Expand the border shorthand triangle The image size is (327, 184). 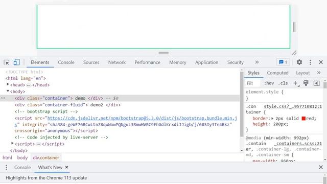click(x=272, y=119)
